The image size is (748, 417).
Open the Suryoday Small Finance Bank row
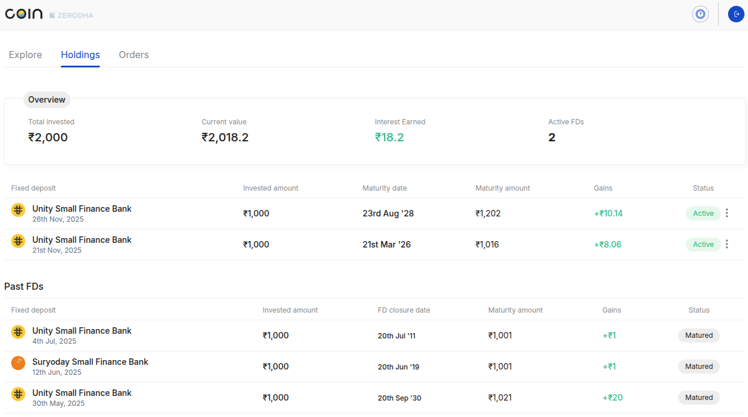point(90,362)
